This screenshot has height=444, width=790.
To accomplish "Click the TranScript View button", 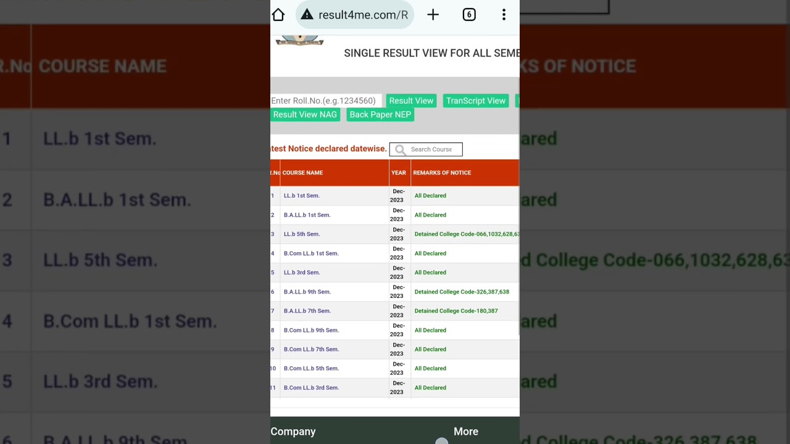I will coord(475,101).
